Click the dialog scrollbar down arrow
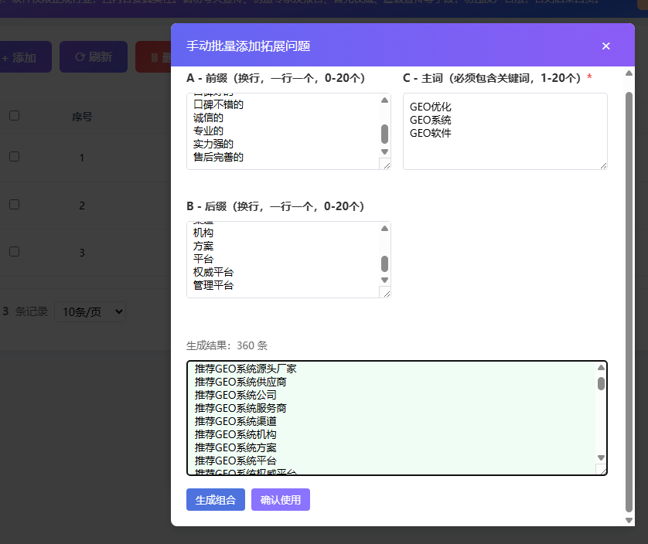Image resolution: width=648 pixels, height=544 pixels. (x=629, y=521)
